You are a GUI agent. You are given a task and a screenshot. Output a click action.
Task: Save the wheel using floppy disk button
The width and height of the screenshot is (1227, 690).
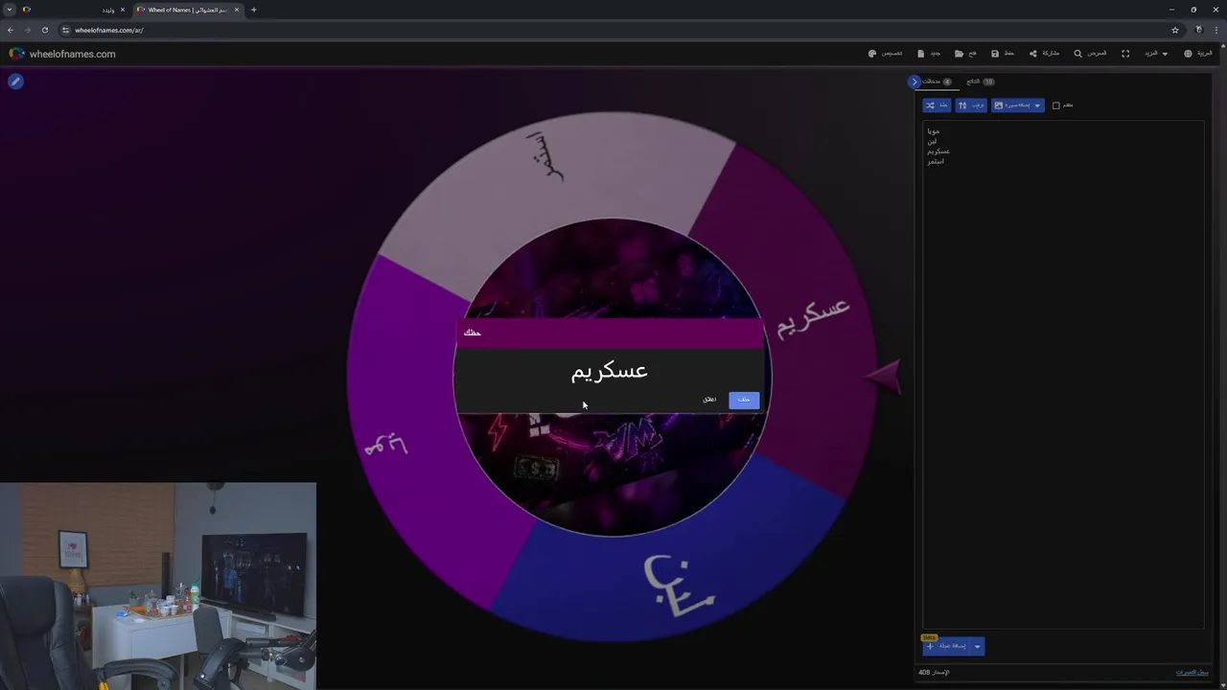(x=1003, y=54)
